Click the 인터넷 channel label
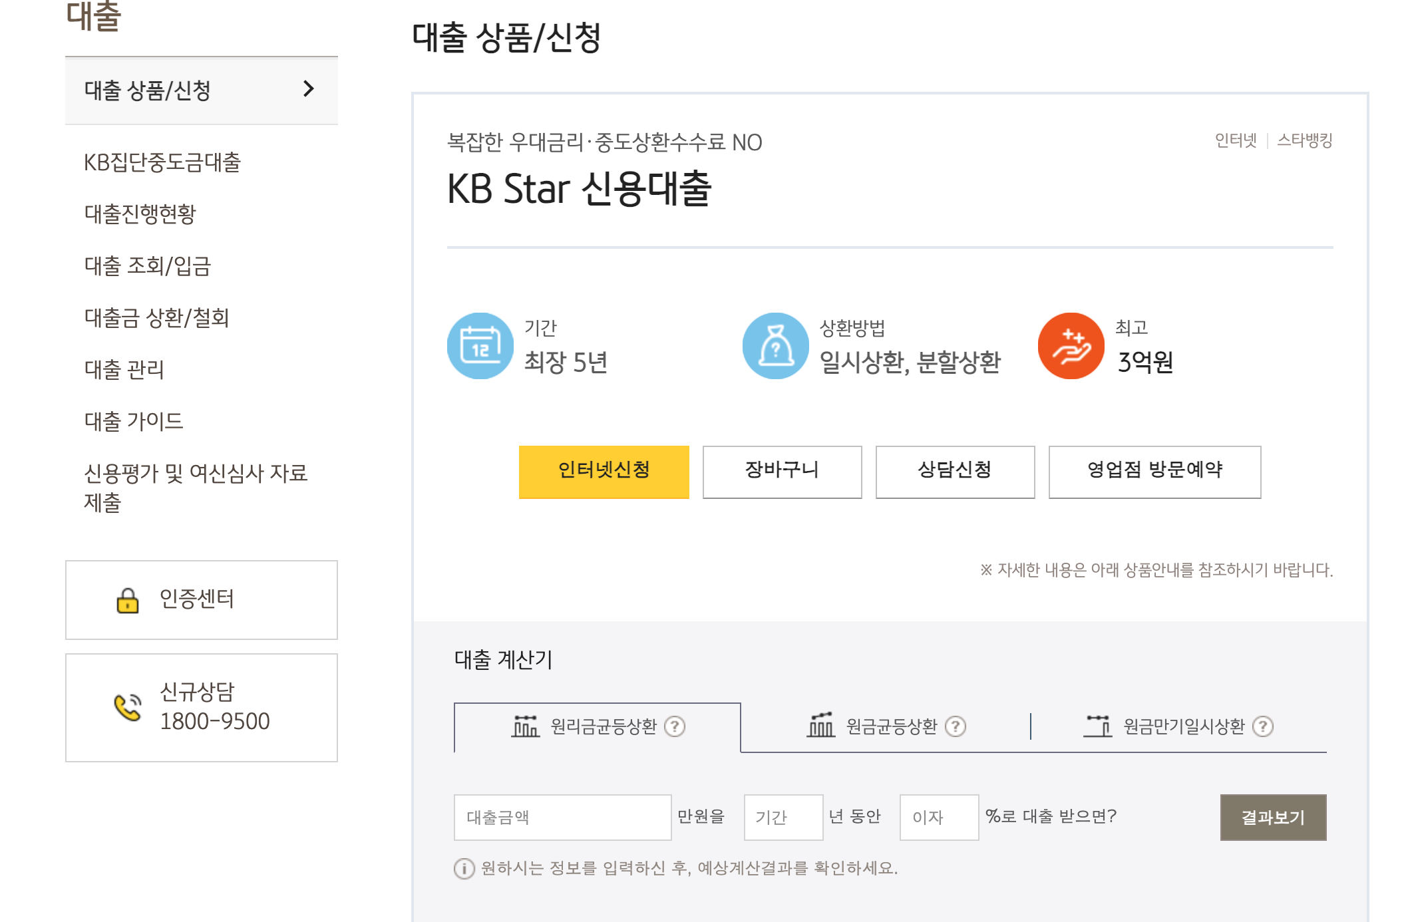The width and height of the screenshot is (1408, 922). click(x=1236, y=140)
